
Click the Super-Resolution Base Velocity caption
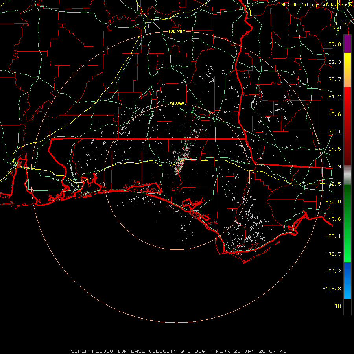[179, 351]
